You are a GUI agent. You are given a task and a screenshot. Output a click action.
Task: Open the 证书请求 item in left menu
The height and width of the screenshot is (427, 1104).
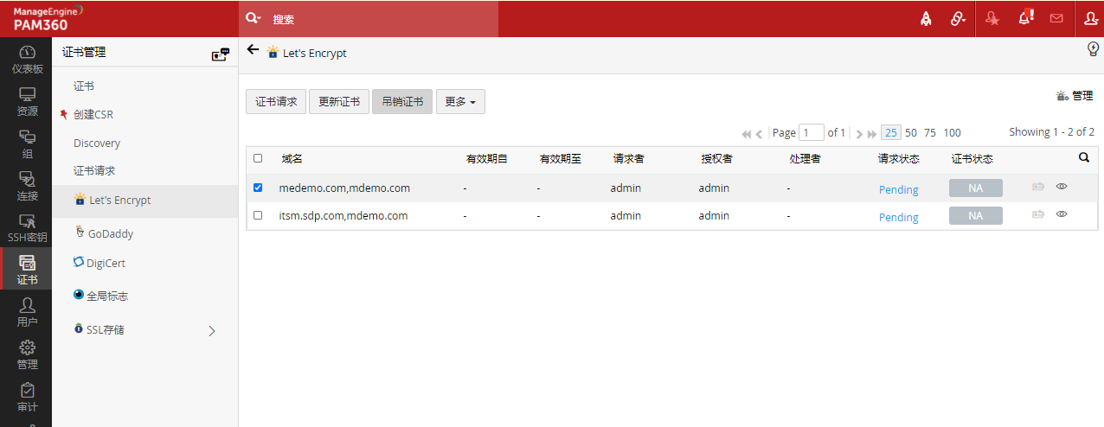pyautogui.click(x=94, y=171)
